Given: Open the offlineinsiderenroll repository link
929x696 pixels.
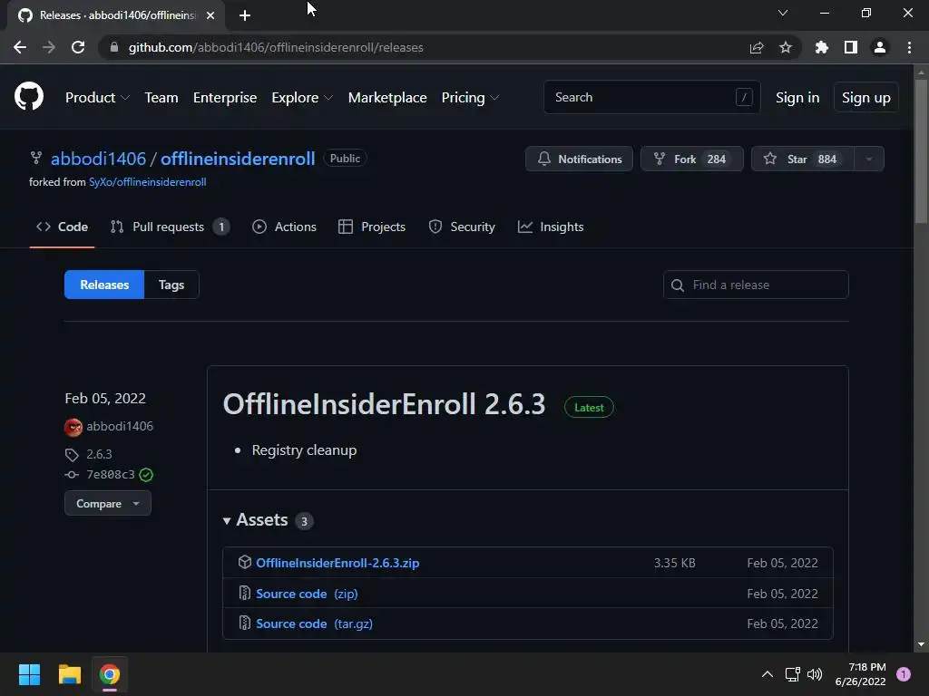Looking at the screenshot, I should pyautogui.click(x=238, y=159).
